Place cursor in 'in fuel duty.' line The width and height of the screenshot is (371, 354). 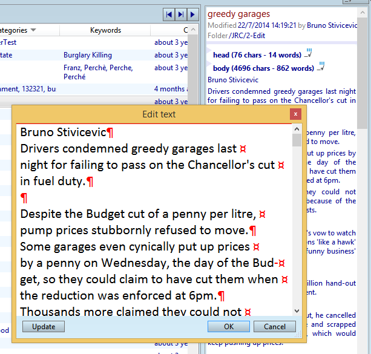[53, 182]
